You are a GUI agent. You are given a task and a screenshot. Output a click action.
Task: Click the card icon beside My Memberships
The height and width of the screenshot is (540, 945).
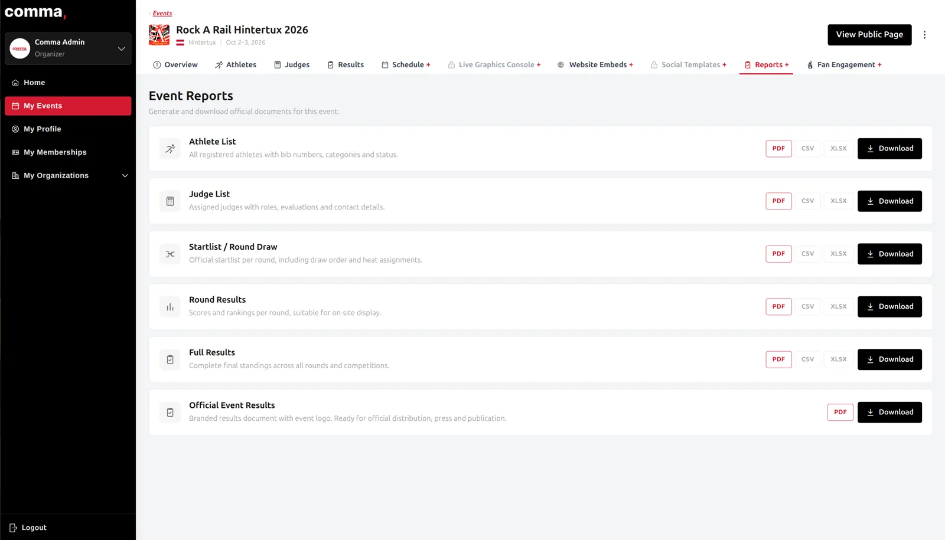[x=15, y=152]
